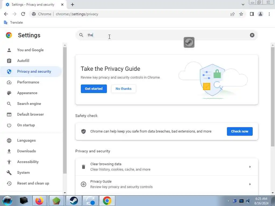Open Translate bookmark in bookmarks bar
This screenshot has width=275, height=206.
coord(13,23)
